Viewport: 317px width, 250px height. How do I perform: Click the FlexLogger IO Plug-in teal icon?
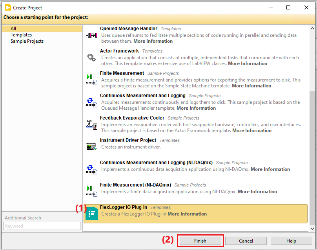pyautogui.click(x=92, y=214)
